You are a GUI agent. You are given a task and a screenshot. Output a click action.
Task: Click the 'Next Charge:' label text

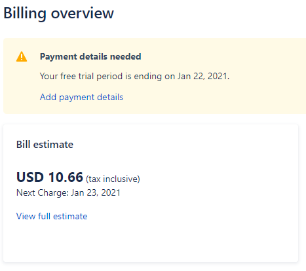pos(43,192)
